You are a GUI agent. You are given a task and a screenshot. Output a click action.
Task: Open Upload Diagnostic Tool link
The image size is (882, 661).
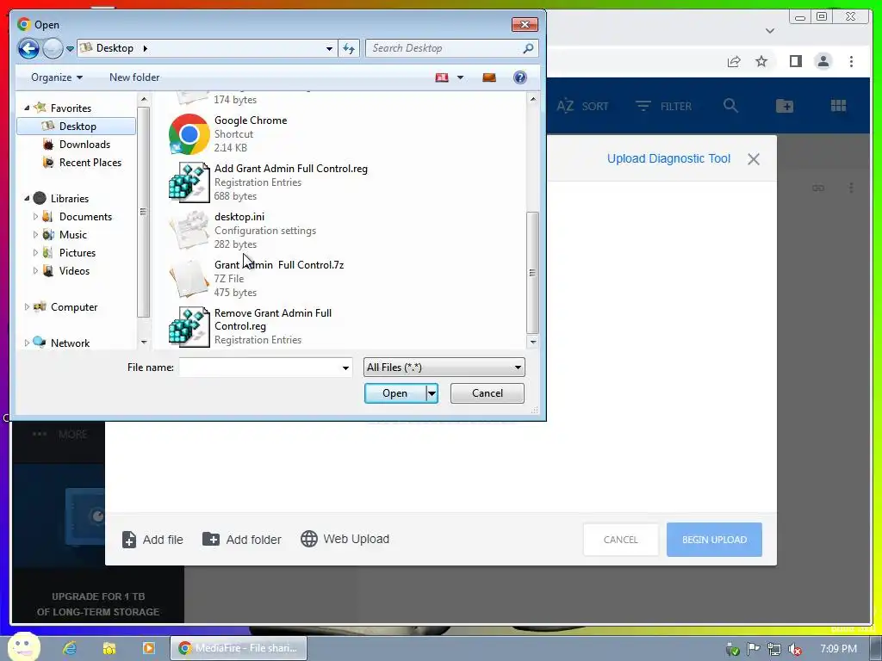(668, 158)
